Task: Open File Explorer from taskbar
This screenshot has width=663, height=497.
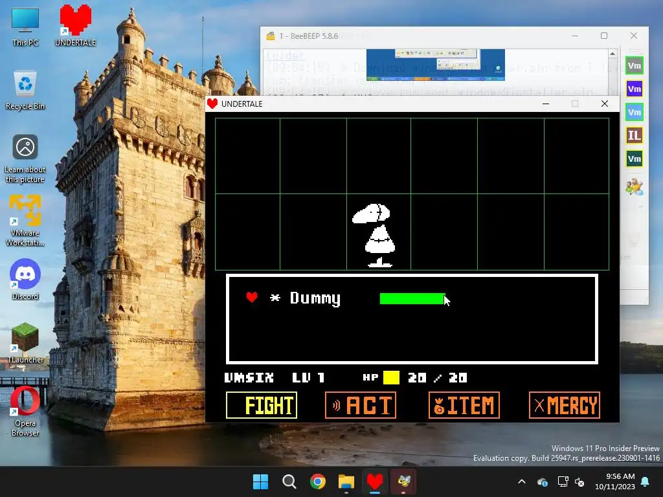Action: pos(346,481)
